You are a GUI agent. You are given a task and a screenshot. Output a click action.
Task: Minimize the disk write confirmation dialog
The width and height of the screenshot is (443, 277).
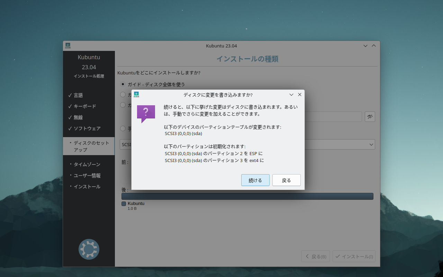291,95
